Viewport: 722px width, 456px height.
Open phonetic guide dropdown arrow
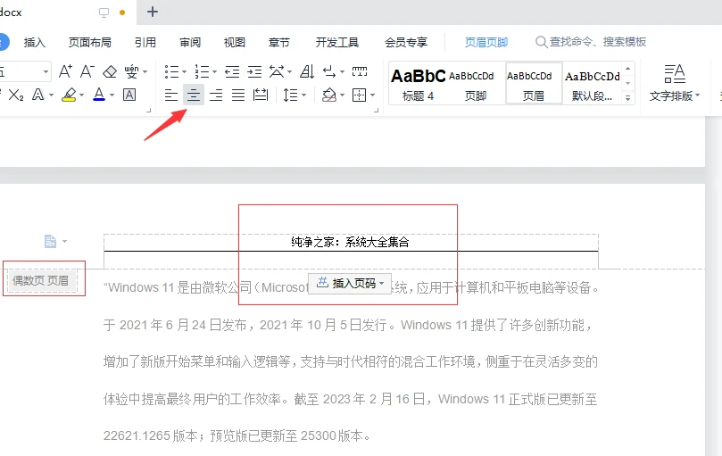[x=145, y=72]
